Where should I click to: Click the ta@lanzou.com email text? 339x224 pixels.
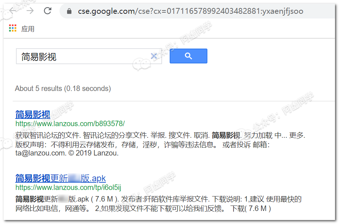click(x=41, y=153)
